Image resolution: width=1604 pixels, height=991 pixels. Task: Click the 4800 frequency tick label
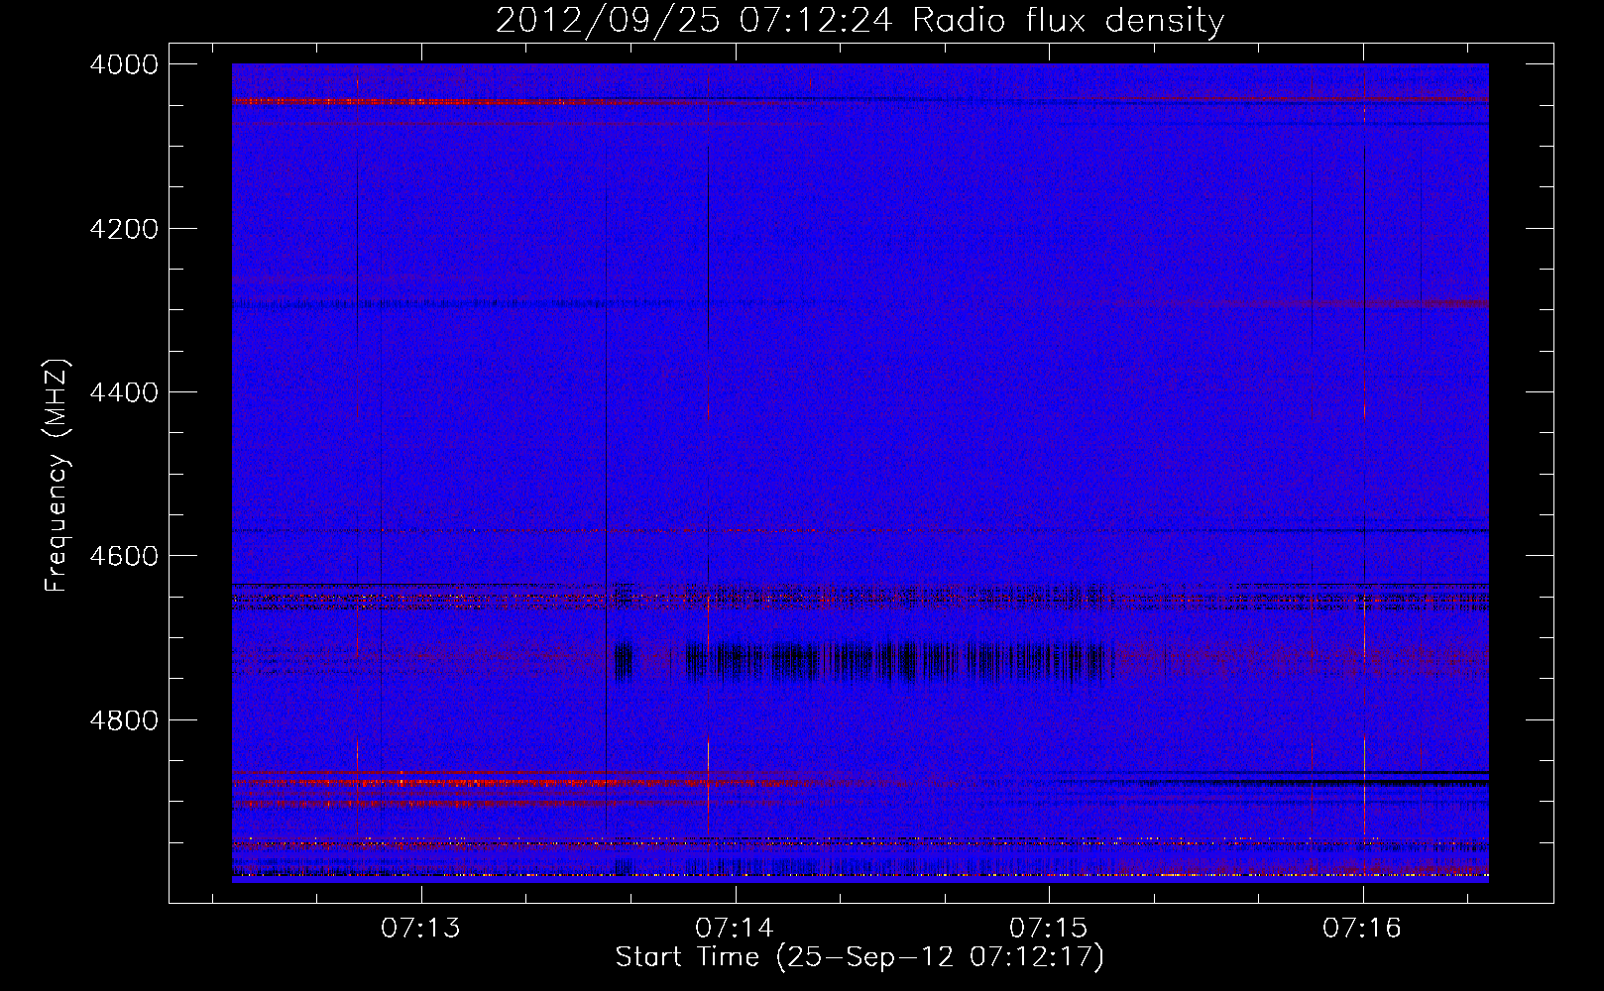[x=124, y=720]
